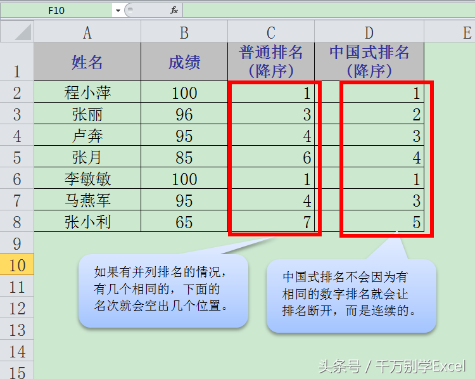The height and width of the screenshot is (379, 475).
Task: Click header cell 中国式排名(降序)
Action: [x=369, y=61]
